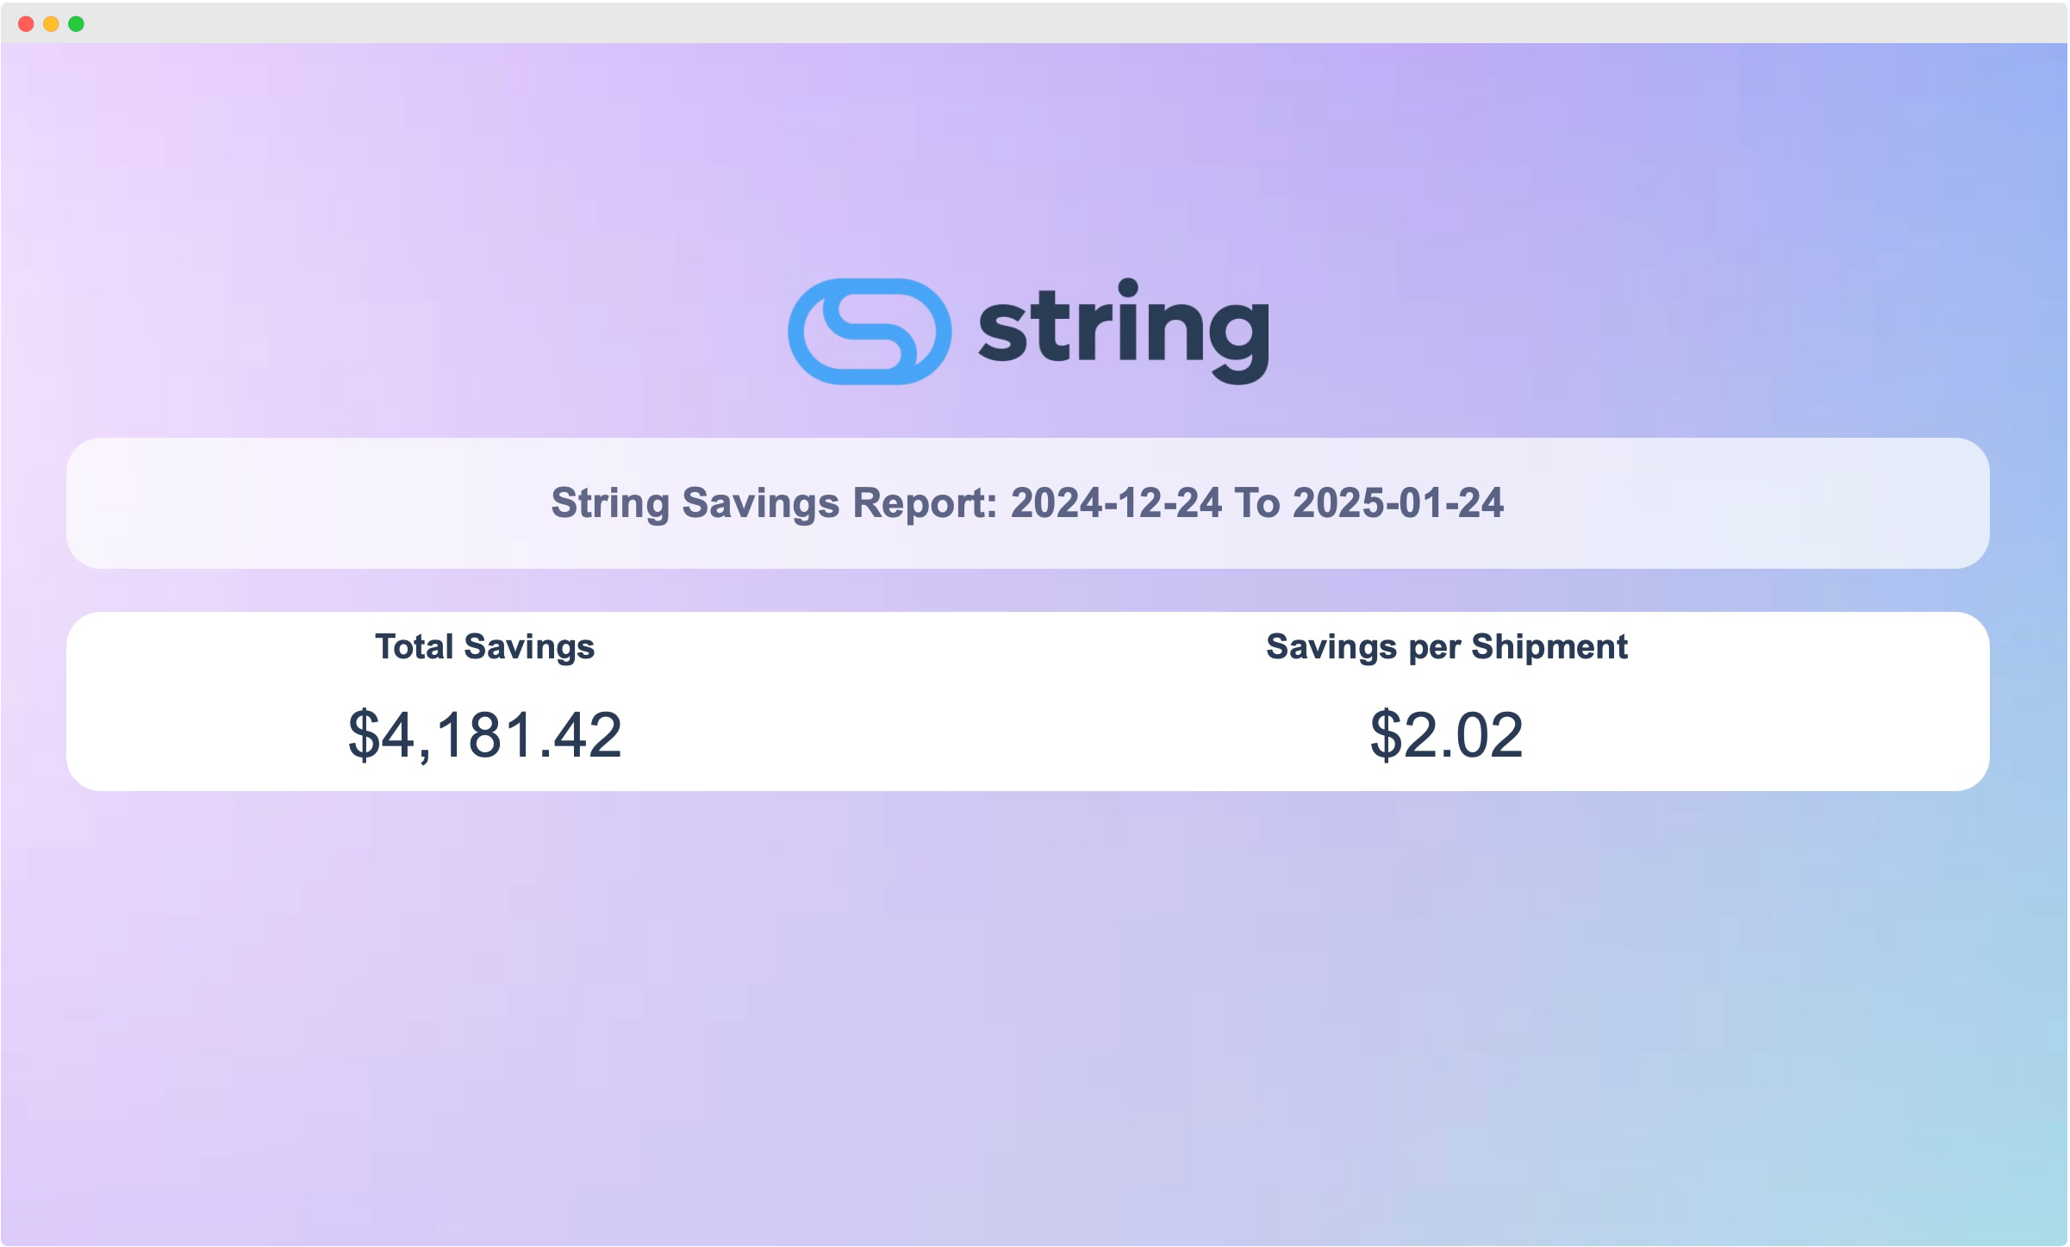
Task: Click the word "To" between the dates
Action: 1257,503
